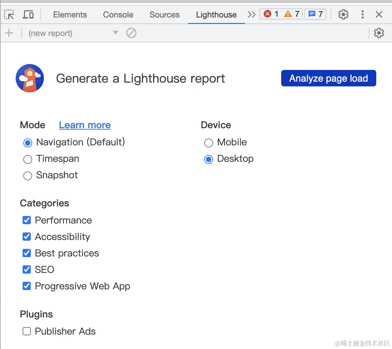Viewport: 392px width, 349px height.
Task: Open Lighthouse settings gear icon
Action: (x=379, y=33)
